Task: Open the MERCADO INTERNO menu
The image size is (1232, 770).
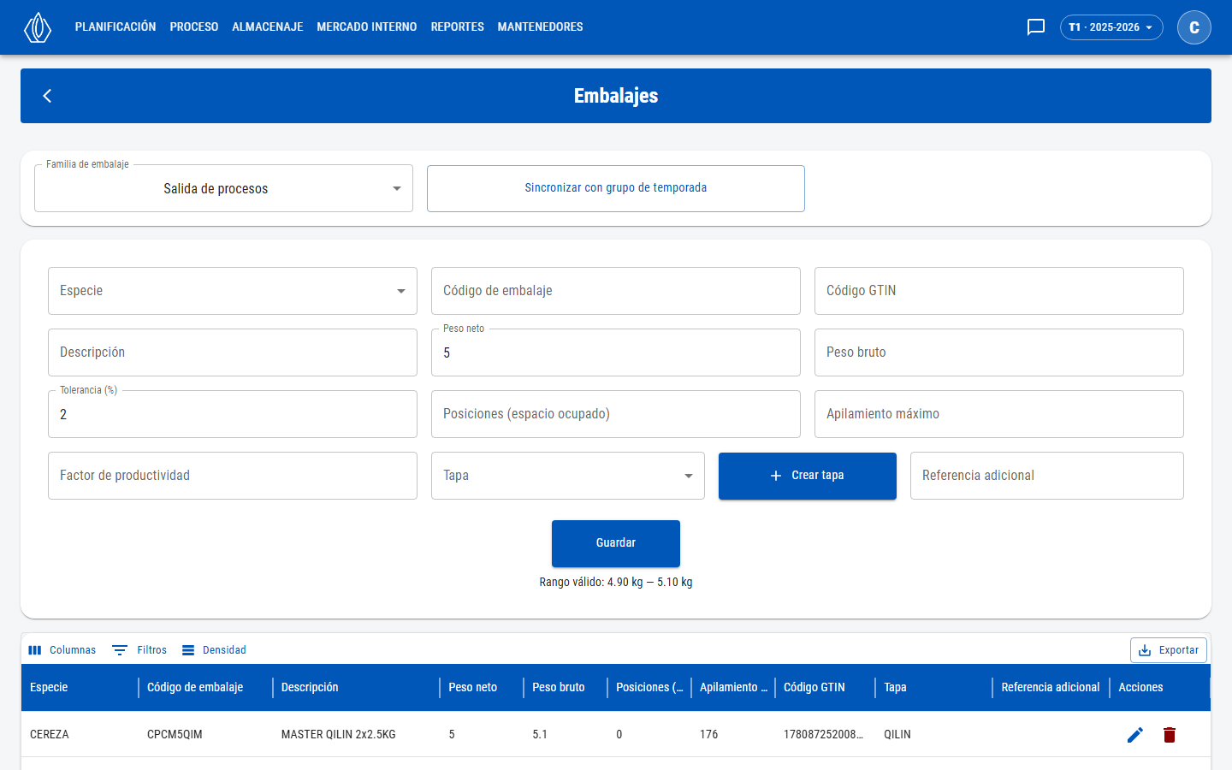Action: click(x=367, y=27)
